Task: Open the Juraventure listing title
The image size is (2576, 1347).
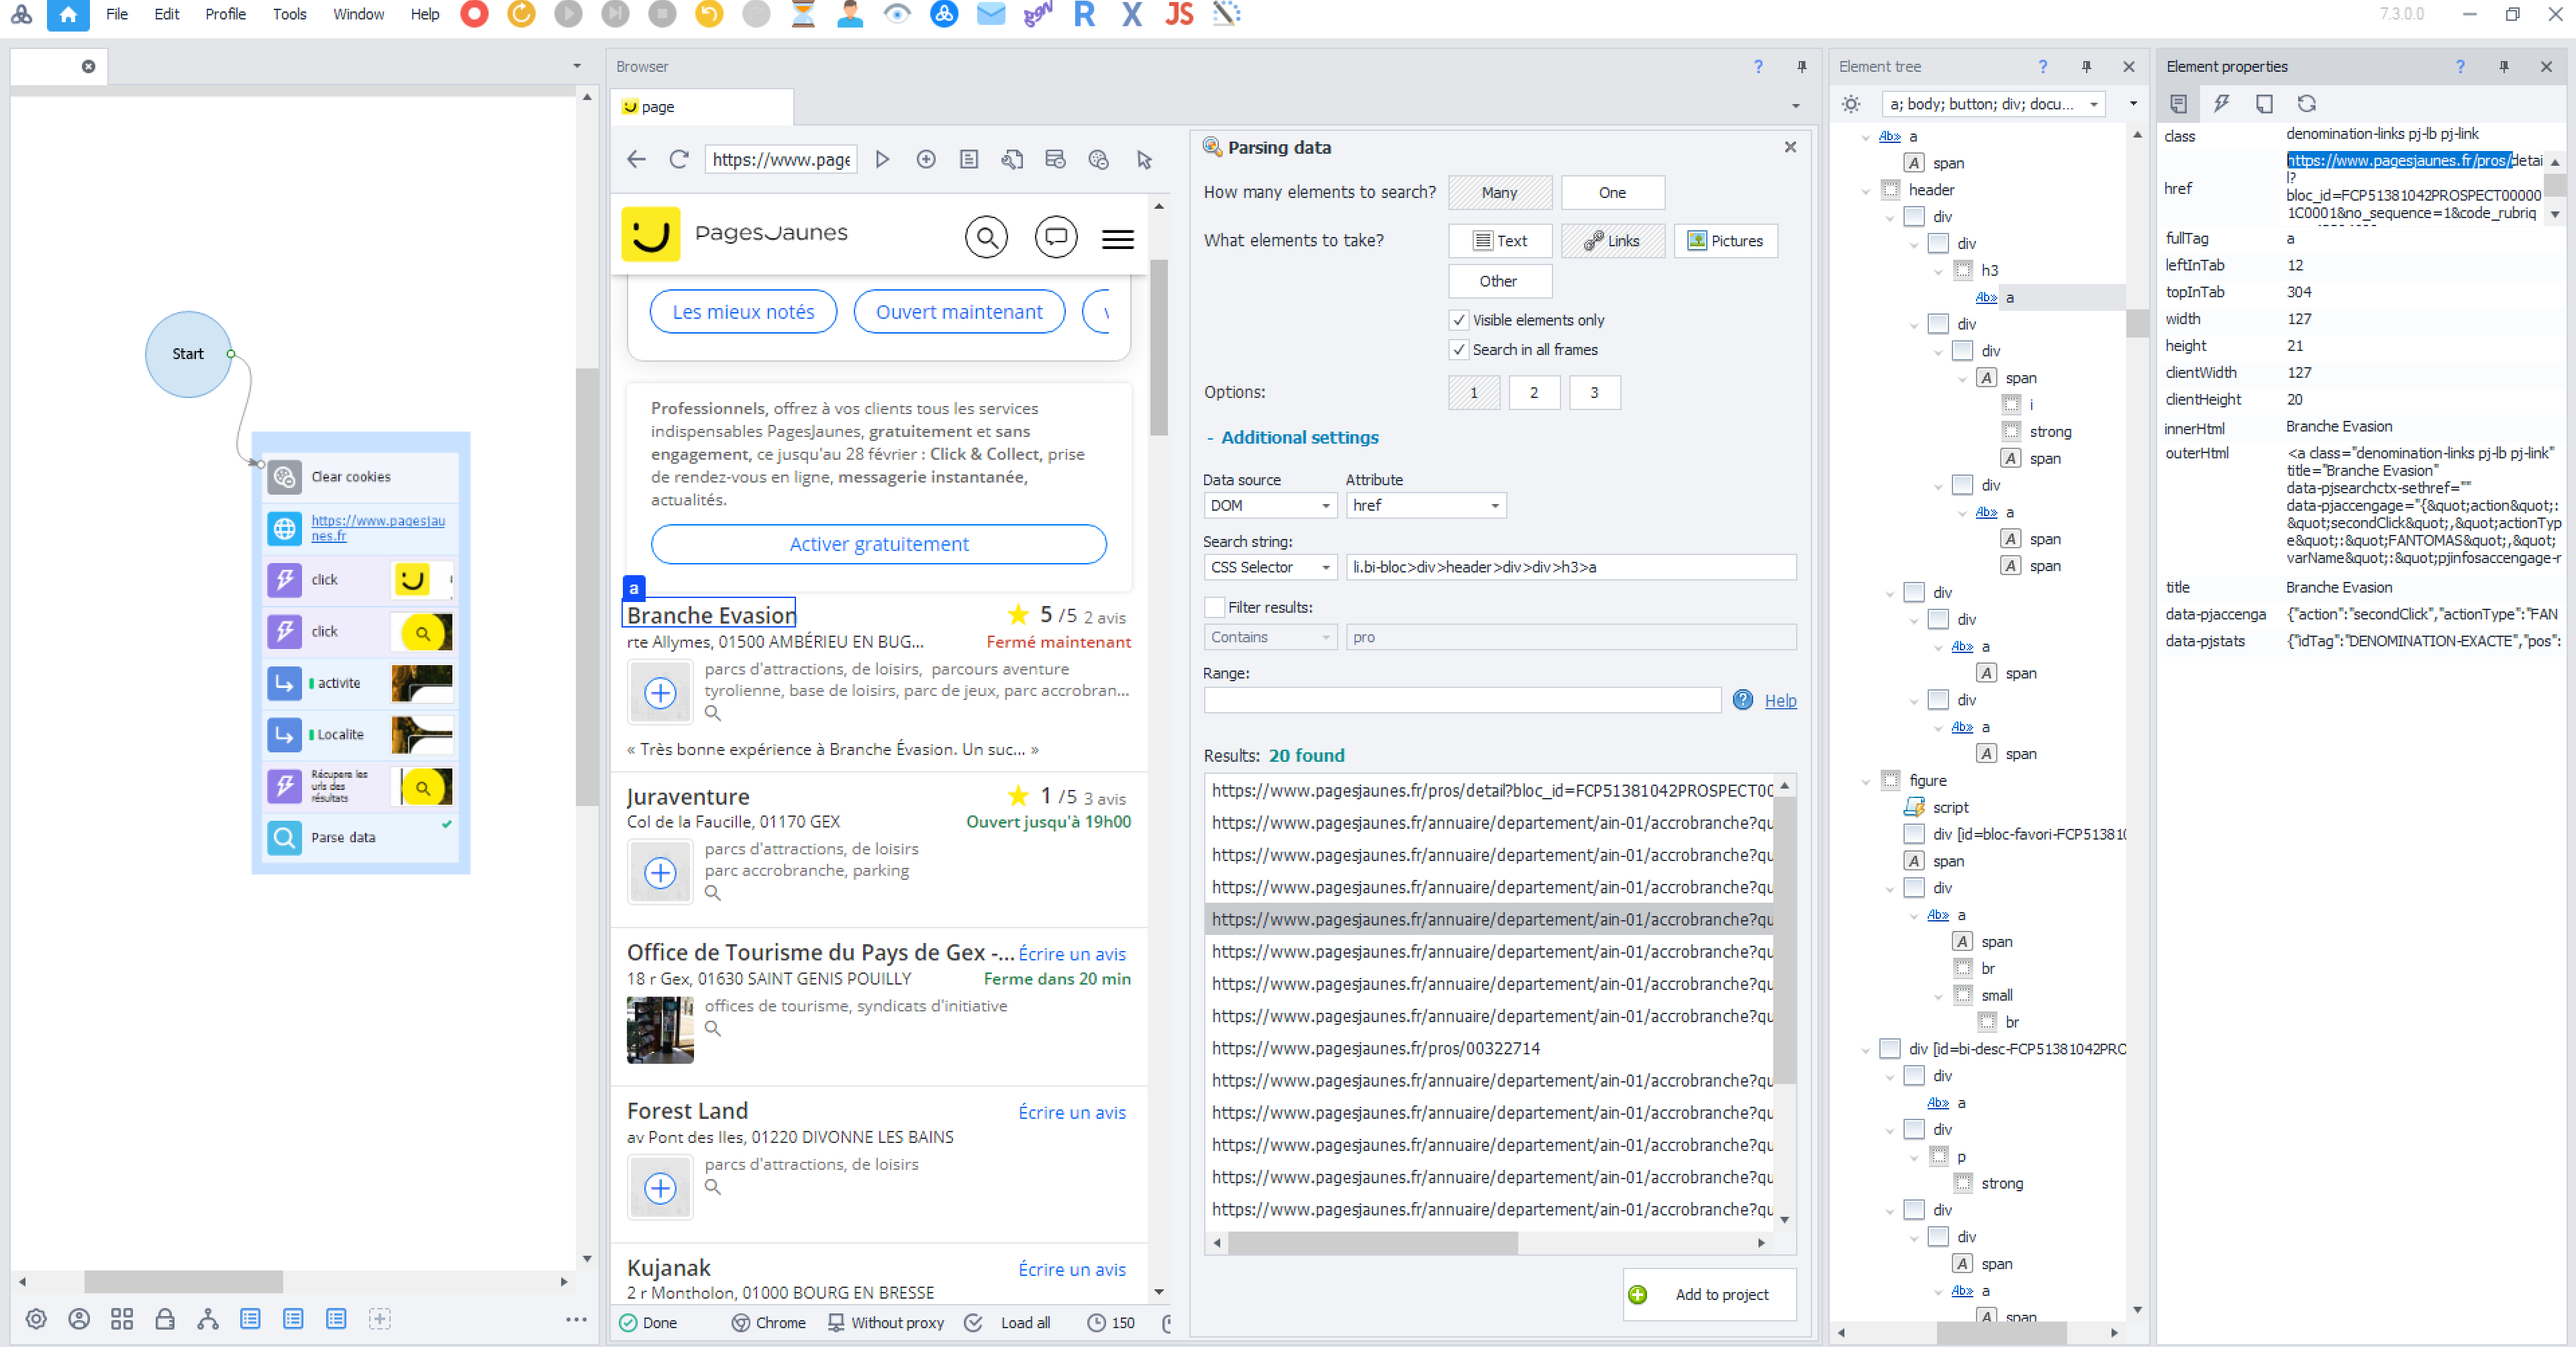Action: coord(688,797)
